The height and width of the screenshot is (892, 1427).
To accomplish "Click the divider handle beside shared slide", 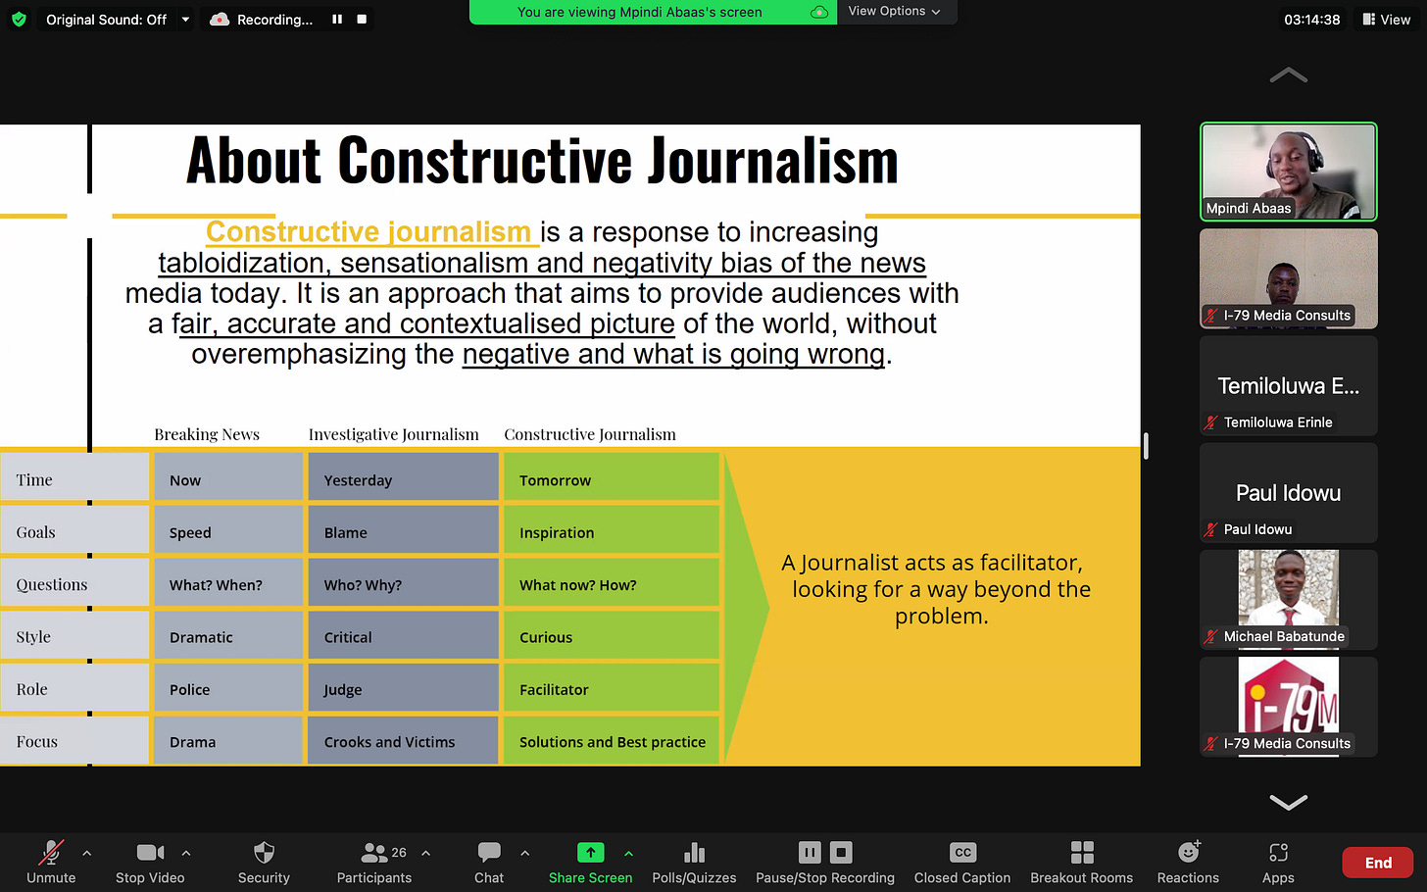I will pos(1145,446).
